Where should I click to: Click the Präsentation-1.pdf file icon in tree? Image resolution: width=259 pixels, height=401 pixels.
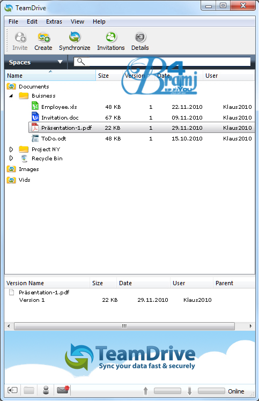point(35,128)
